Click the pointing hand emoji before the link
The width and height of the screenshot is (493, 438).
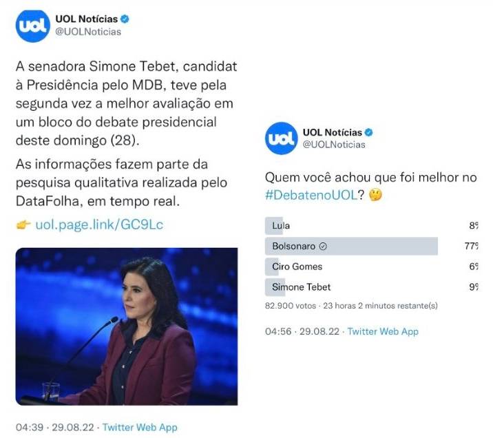coord(23,225)
